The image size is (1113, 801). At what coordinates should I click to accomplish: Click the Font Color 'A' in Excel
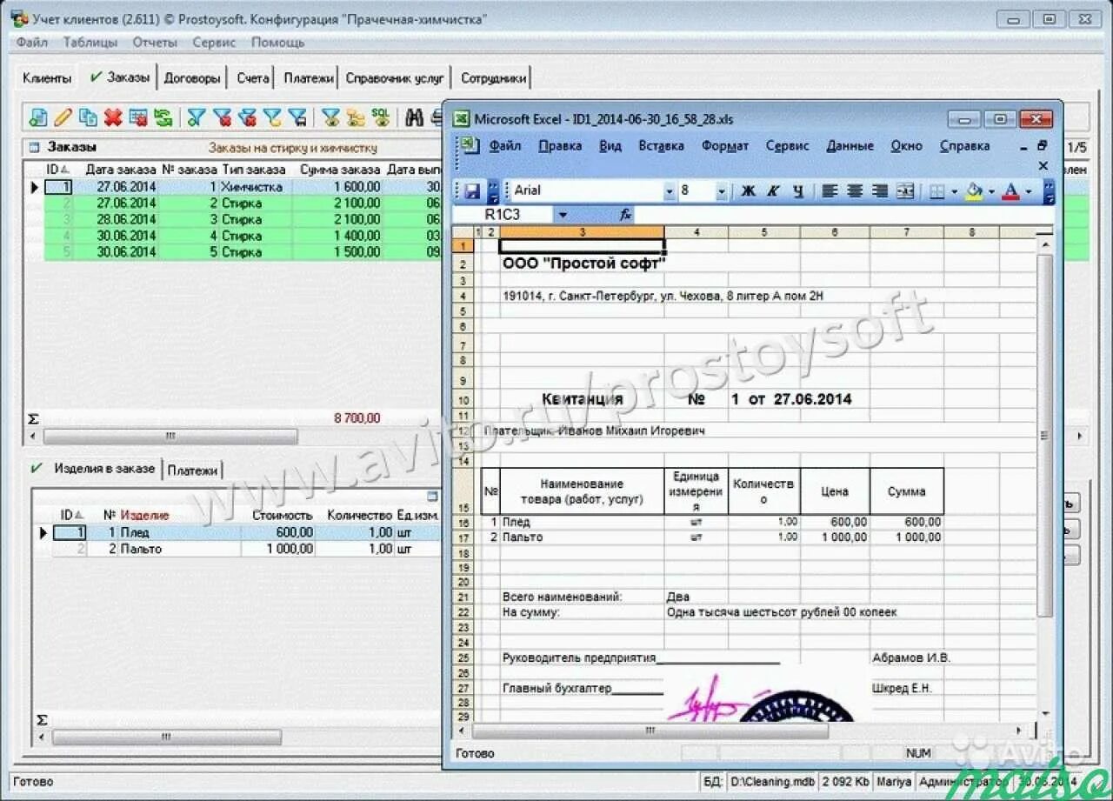pyautogui.click(x=1010, y=190)
